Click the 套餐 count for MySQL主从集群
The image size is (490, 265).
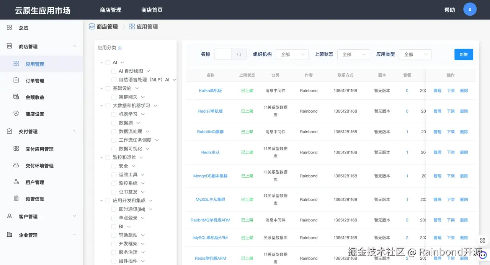tap(407, 200)
